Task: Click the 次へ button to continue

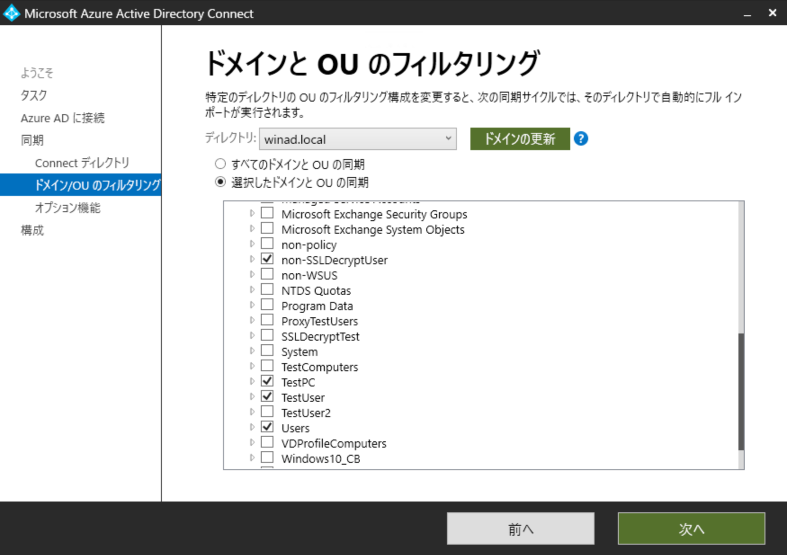Action: [x=691, y=529]
